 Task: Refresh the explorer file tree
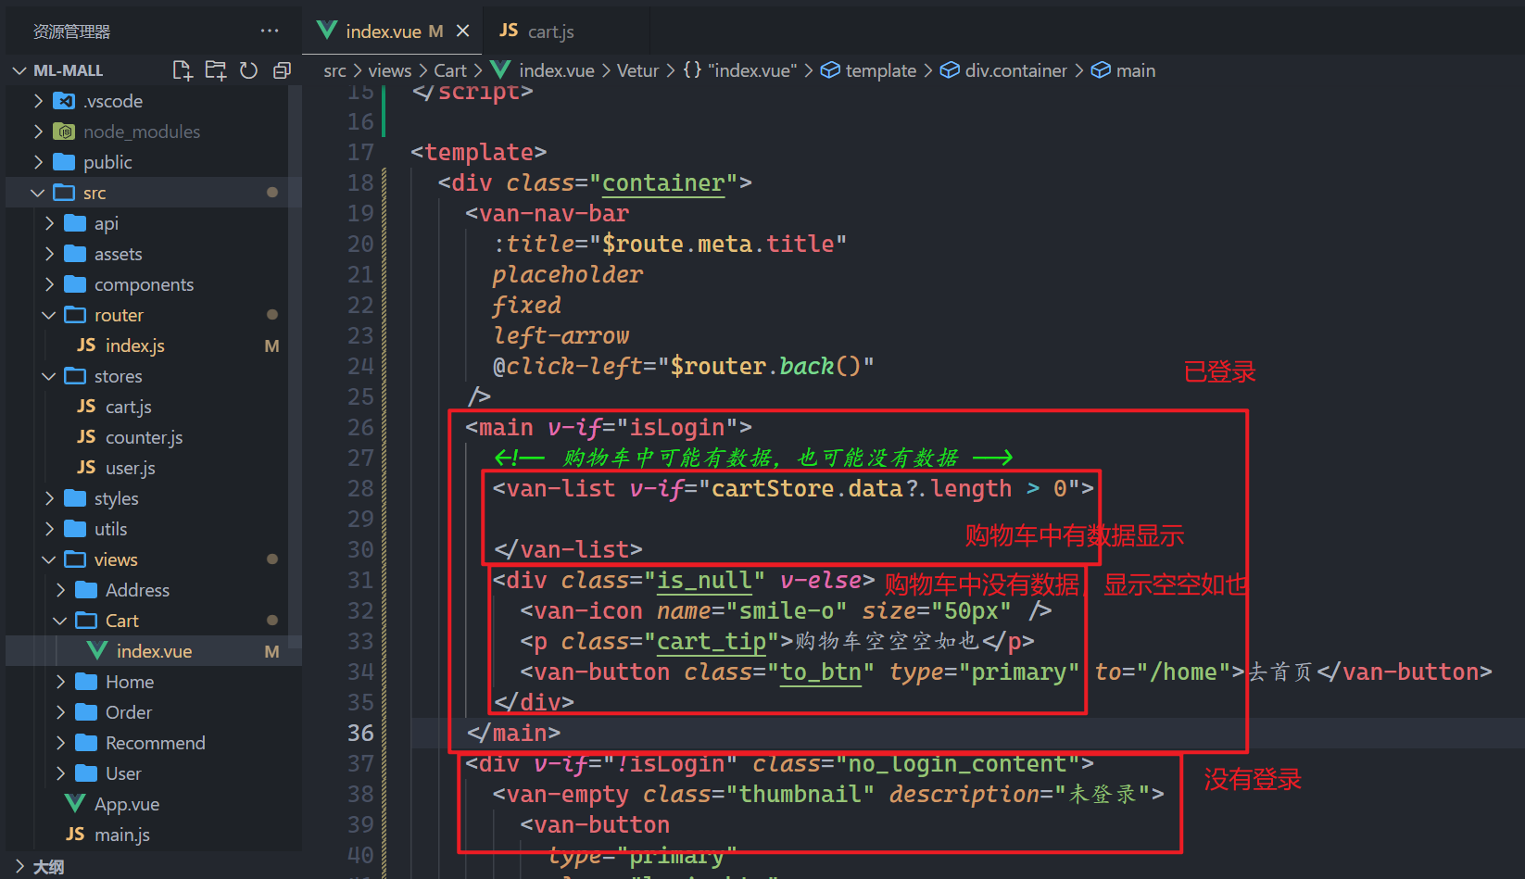(248, 70)
